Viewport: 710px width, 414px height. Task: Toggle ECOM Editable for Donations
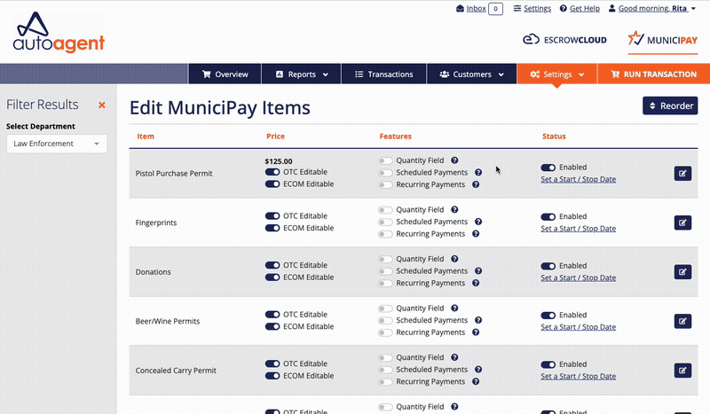(272, 277)
